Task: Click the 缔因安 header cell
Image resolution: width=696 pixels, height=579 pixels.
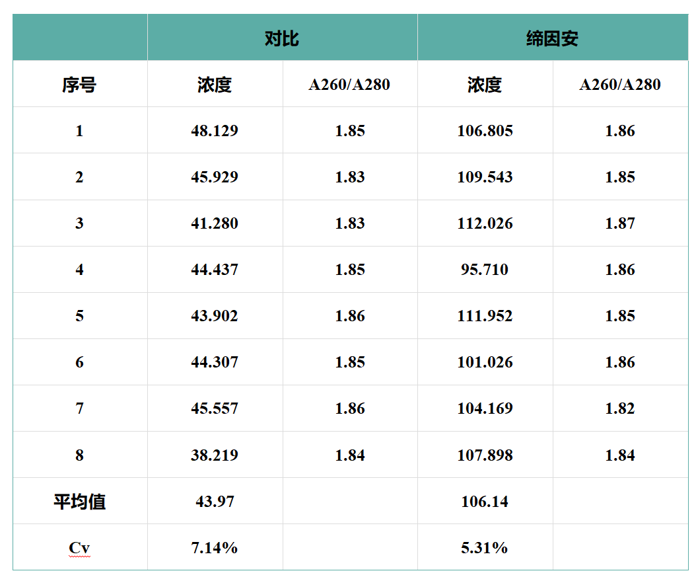Action: coord(553,37)
